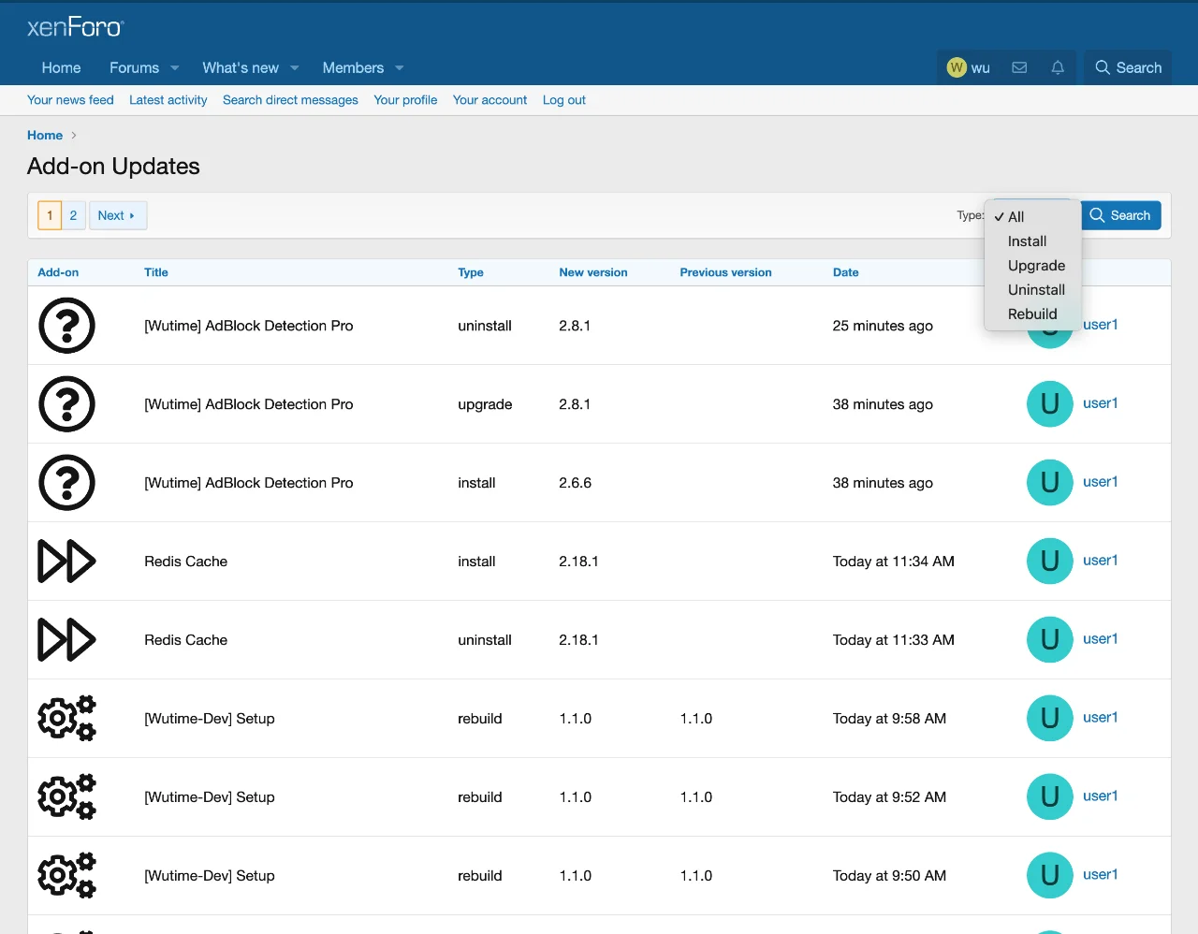Select Uninstall from the Type dropdown
The width and height of the screenshot is (1198, 934).
1035,289
